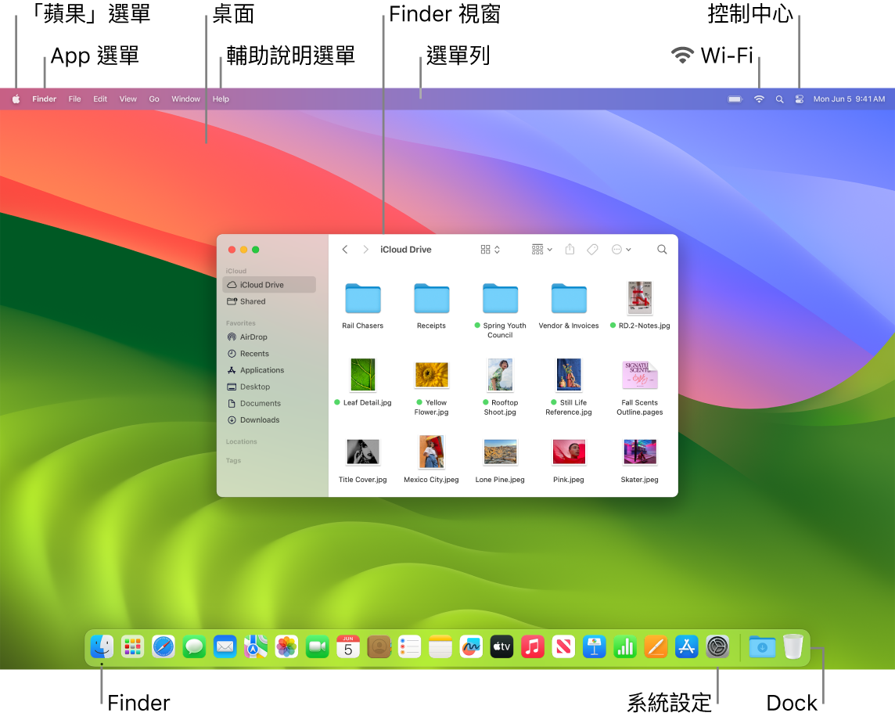Screen dimensions: 895x720
Task: Open the File menu
Action: click(x=74, y=99)
